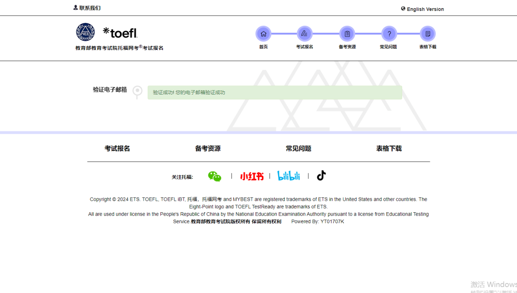Open 表格下载 in footer links
The image size is (517, 293).
[389, 149]
